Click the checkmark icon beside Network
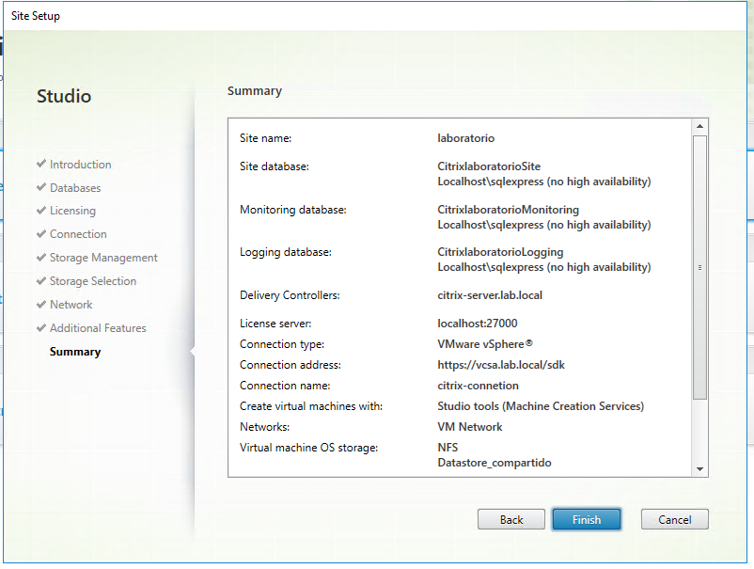Viewport: 754px width, 569px height. tap(41, 304)
